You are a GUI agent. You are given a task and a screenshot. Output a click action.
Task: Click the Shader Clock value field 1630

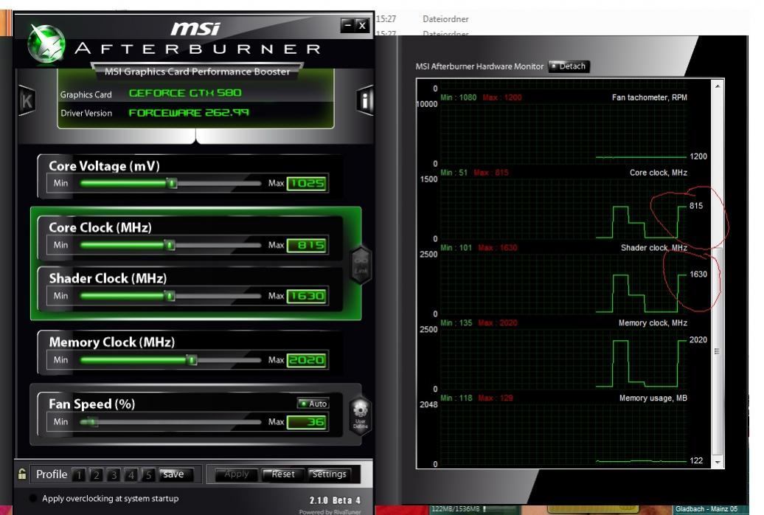tap(307, 296)
